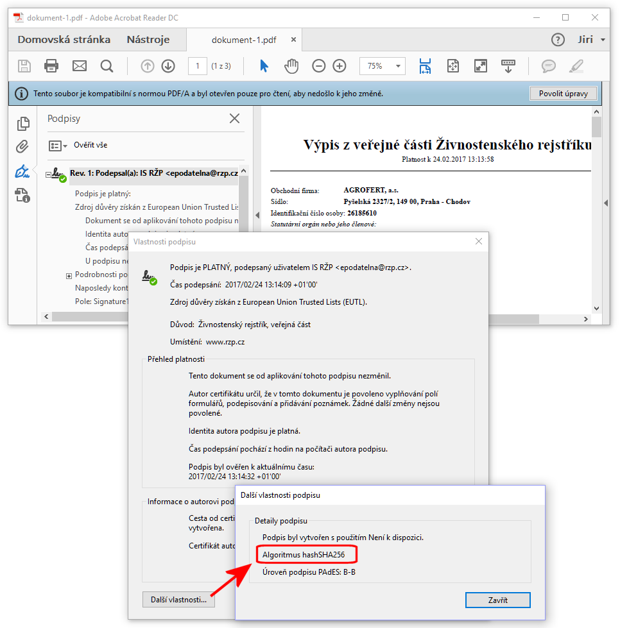Open Signatures pen sidebar icon

tap(22, 171)
